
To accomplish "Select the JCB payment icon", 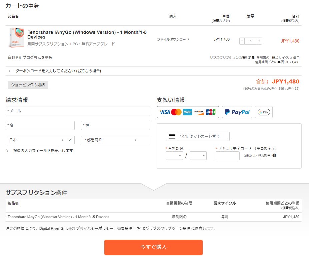I will point(210,112).
